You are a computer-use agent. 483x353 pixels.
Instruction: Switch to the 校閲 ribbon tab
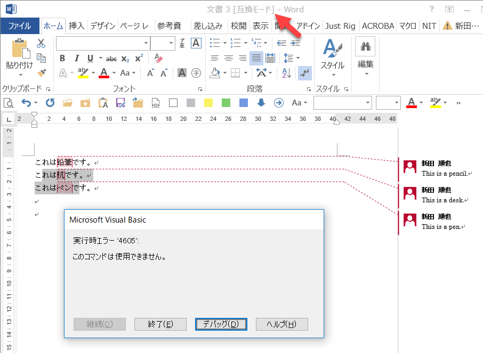click(238, 26)
